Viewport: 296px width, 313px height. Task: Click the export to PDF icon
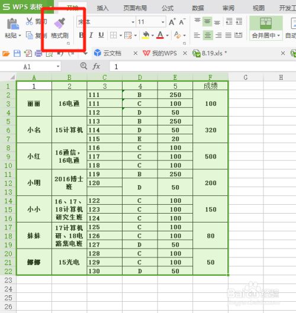[x=28, y=53]
